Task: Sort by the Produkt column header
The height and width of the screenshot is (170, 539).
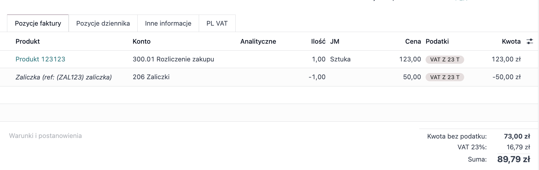Action: (x=28, y=41)
